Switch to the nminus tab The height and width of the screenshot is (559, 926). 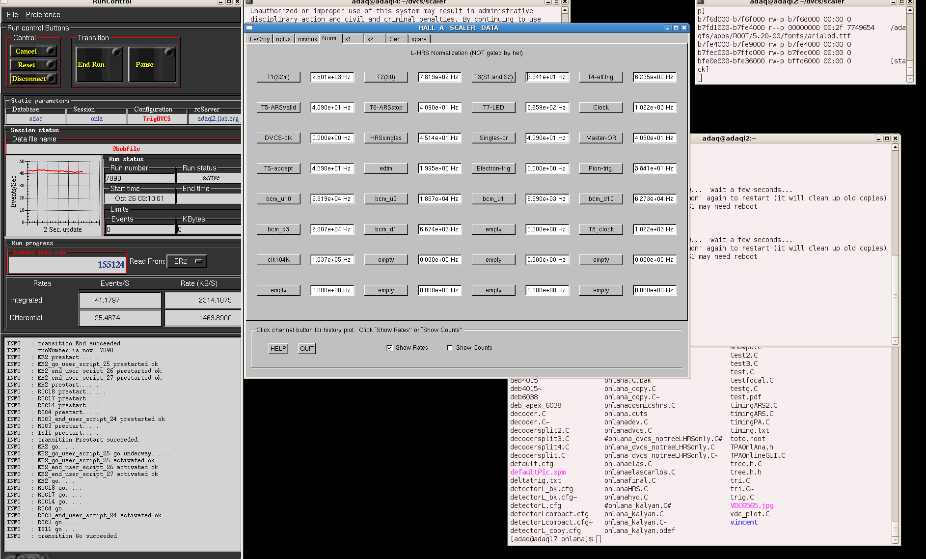point(307,39)
